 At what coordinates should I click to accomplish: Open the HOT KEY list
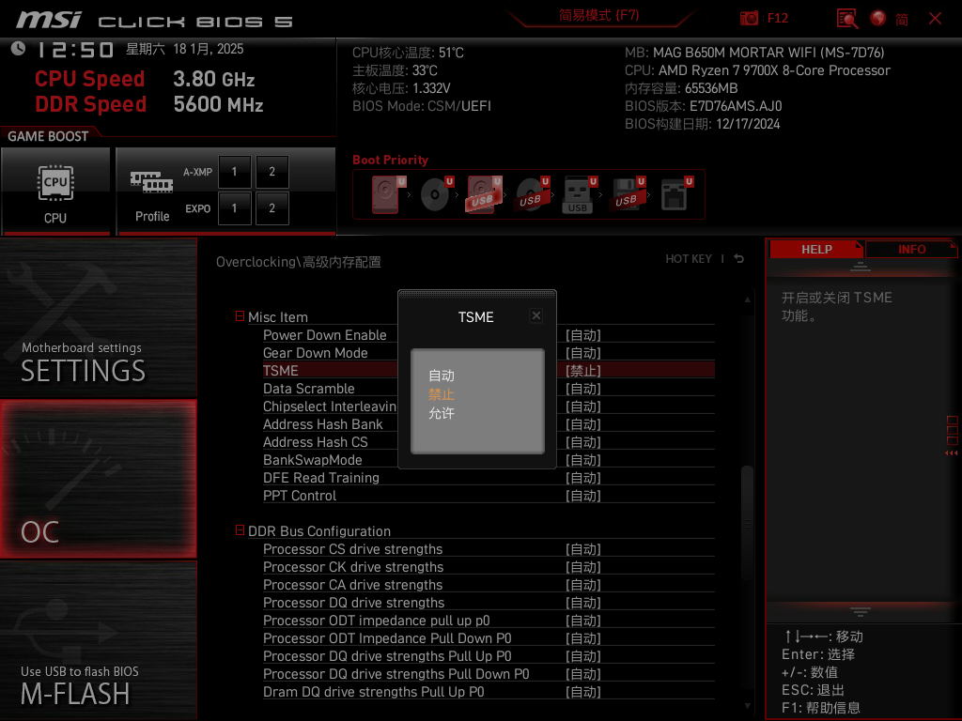[x=689, y=259]
